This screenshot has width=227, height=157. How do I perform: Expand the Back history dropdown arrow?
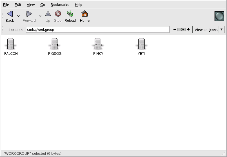(x=19, y=16)
